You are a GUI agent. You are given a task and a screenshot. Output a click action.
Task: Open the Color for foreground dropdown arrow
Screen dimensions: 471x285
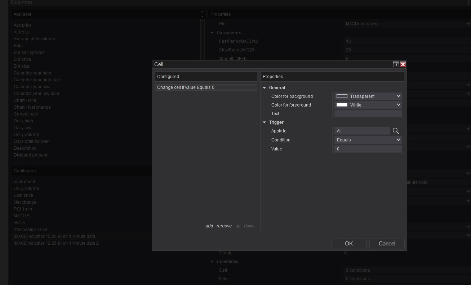398,105
